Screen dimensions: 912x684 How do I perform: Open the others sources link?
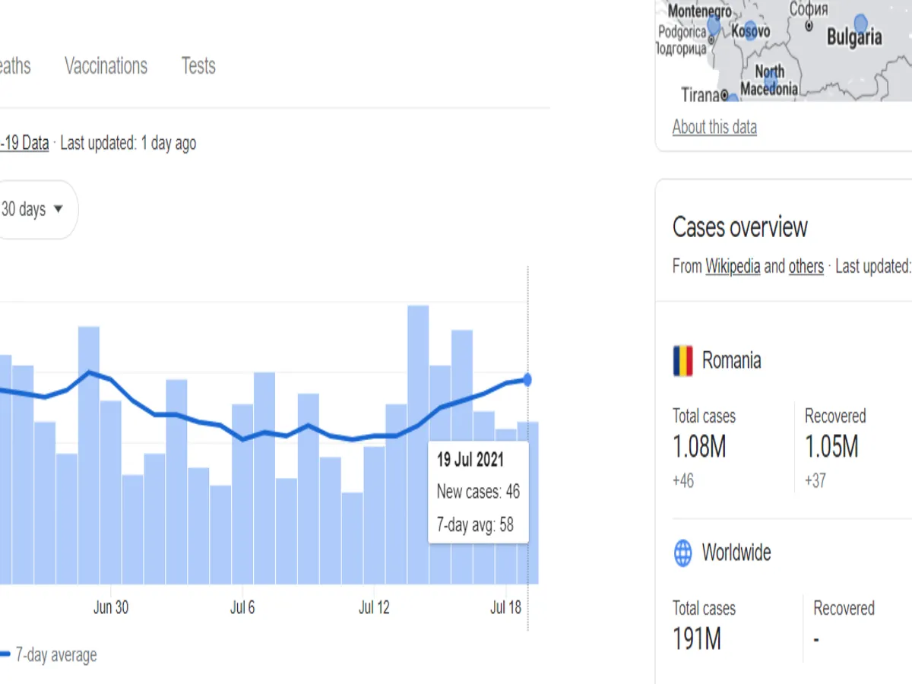(x=806, y=267)
